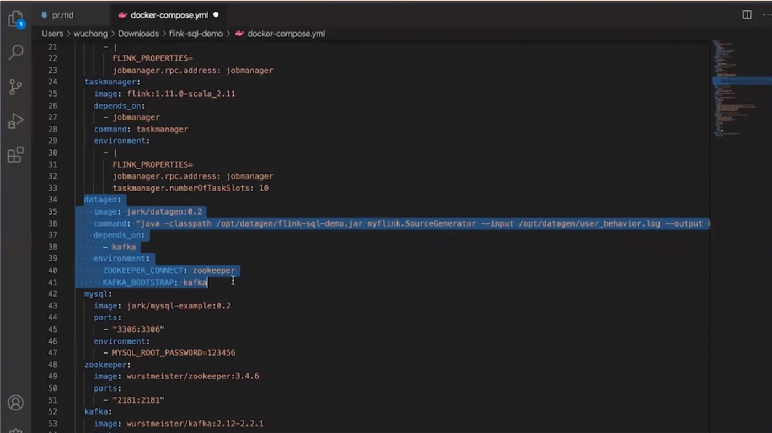Open the Accounts icon in activity bar
This screenshot has height=433, width=772.
pyautogui.click(x=16, y=403)
